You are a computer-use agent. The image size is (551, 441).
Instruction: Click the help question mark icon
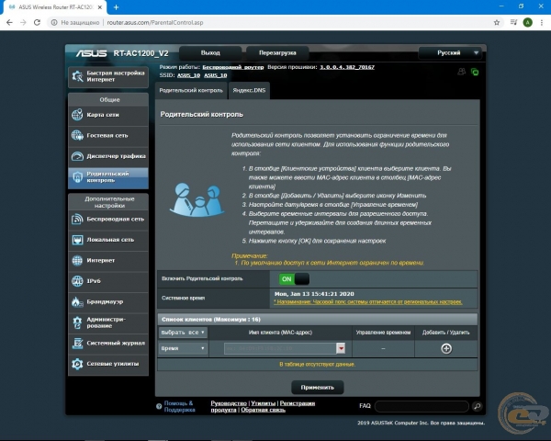[159, 406]
